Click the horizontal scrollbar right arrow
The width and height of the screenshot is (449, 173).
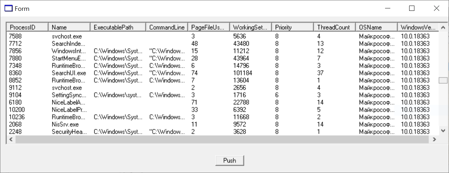click(435, 139)
